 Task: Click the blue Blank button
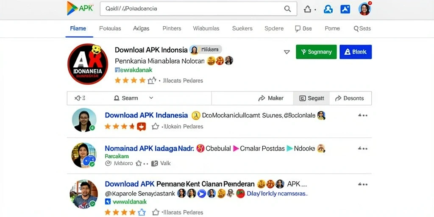(356, 52)
